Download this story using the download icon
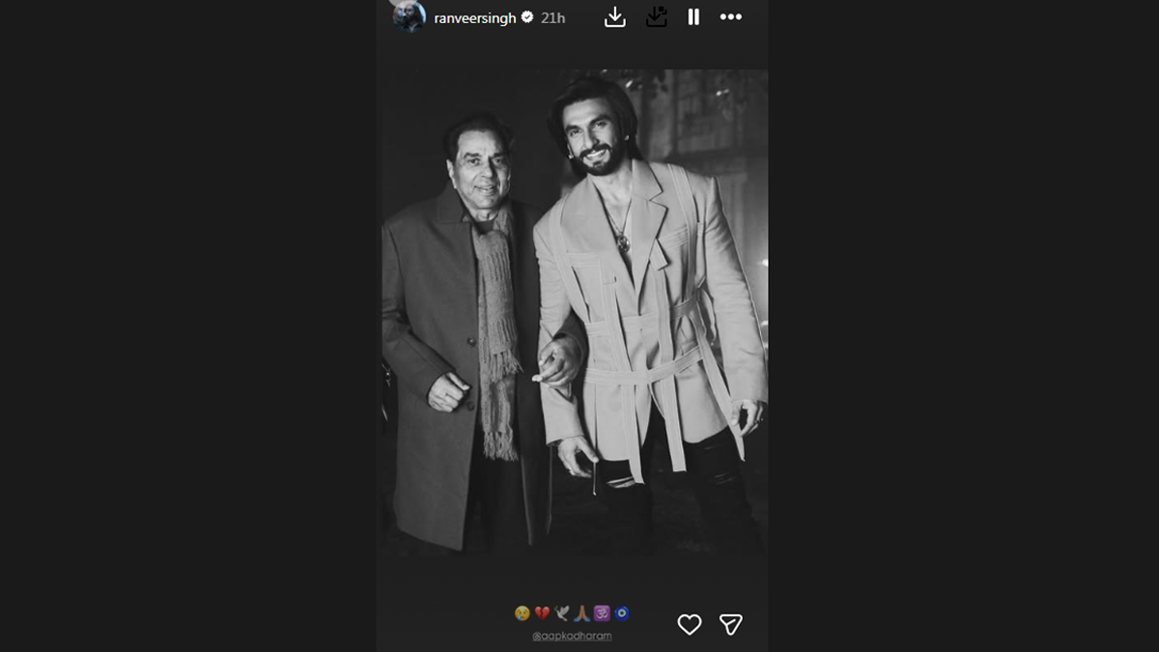 (614, 16)
